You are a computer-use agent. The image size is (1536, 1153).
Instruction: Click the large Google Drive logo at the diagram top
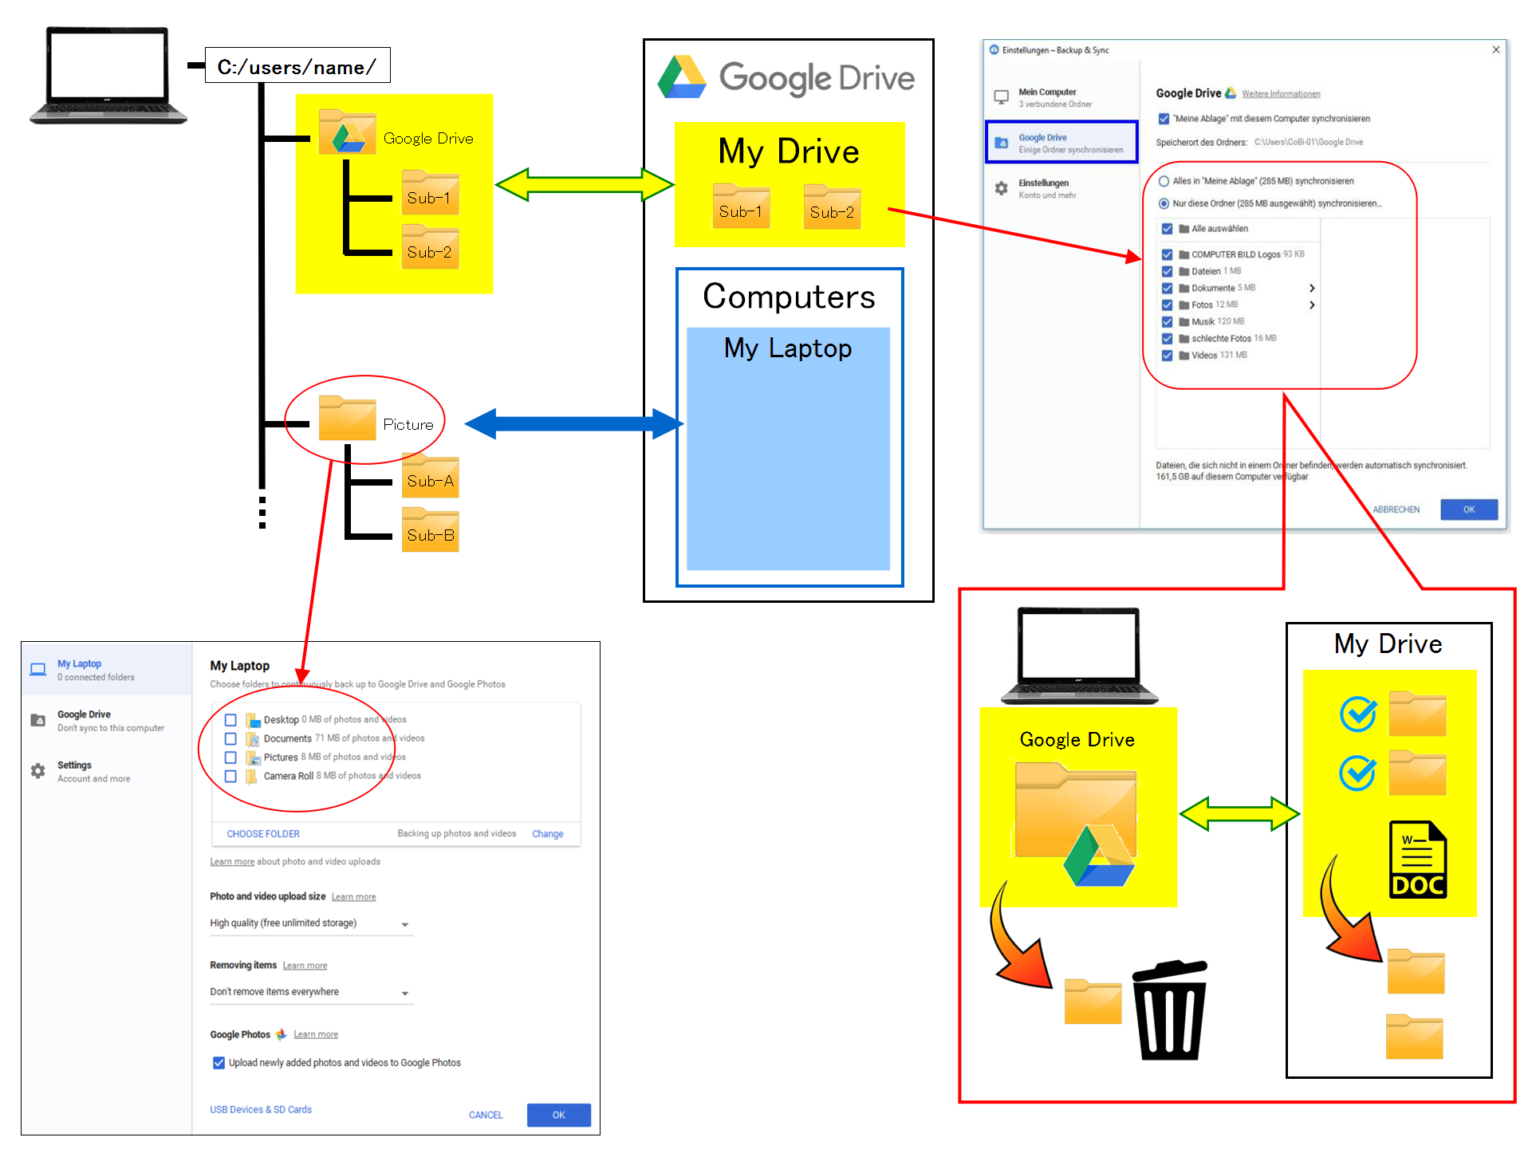tap(682, 77)
